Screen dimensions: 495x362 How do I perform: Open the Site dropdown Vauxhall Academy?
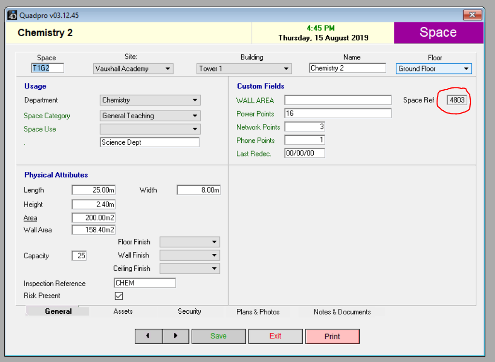(x=133, y=69)
